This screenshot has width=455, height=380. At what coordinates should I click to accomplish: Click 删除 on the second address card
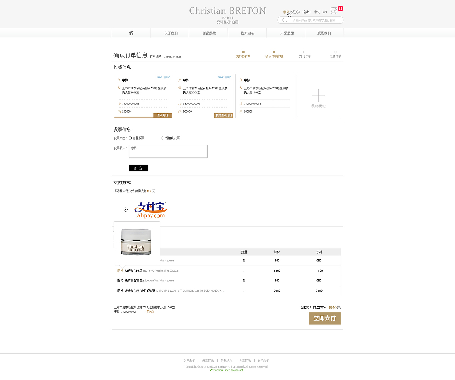[228, 77]
